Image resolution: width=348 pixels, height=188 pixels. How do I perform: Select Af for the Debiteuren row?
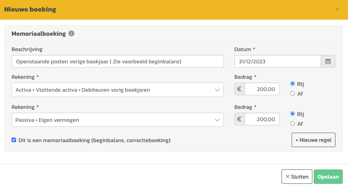292,93
